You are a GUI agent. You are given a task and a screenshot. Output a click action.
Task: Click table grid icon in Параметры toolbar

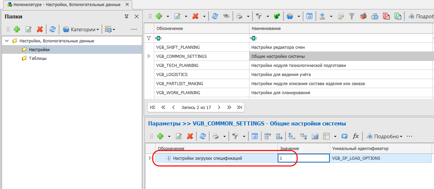[x=315, y=136]
